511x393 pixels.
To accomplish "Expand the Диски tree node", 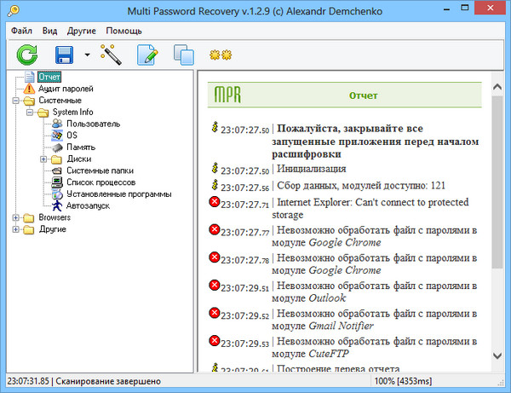I will [x=43, y=159].
